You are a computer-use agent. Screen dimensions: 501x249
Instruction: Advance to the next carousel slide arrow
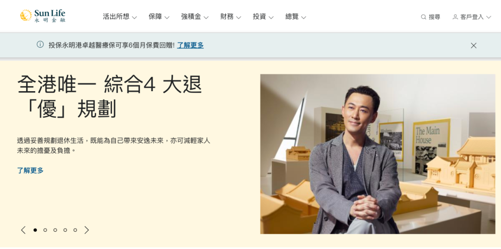tap(87, 230)
